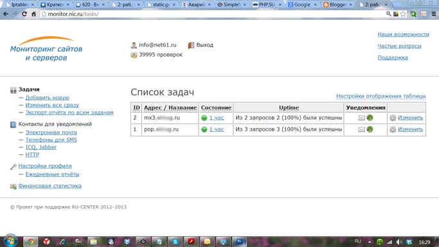Viewport: 439px width, 247px height.
Task: Click the user icon next to info@net61.ru
Action: pos(134,45)
